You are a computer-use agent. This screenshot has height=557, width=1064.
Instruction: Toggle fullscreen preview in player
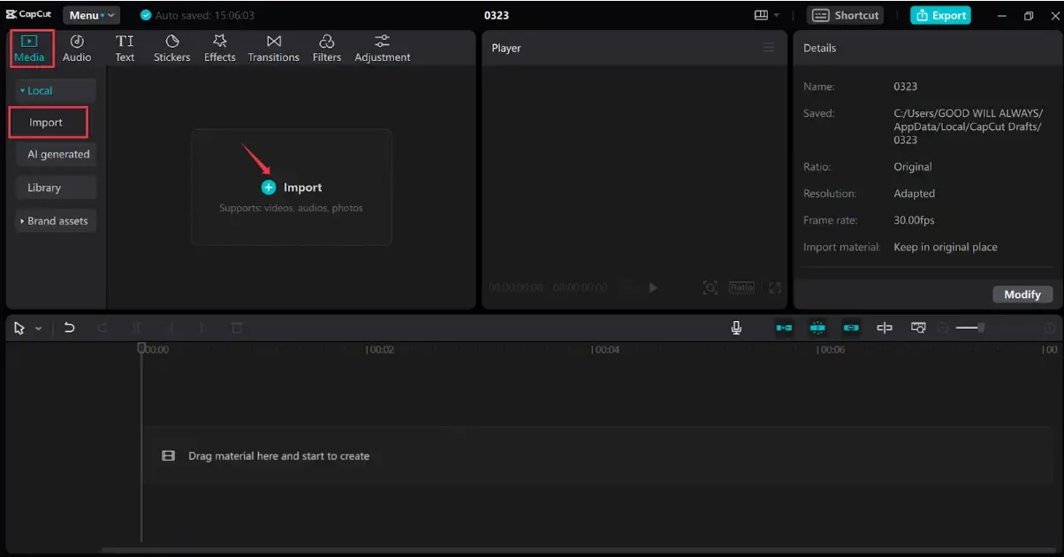coord(775,287)
